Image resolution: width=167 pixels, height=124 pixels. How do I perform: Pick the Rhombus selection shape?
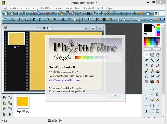tap(146, 94)
